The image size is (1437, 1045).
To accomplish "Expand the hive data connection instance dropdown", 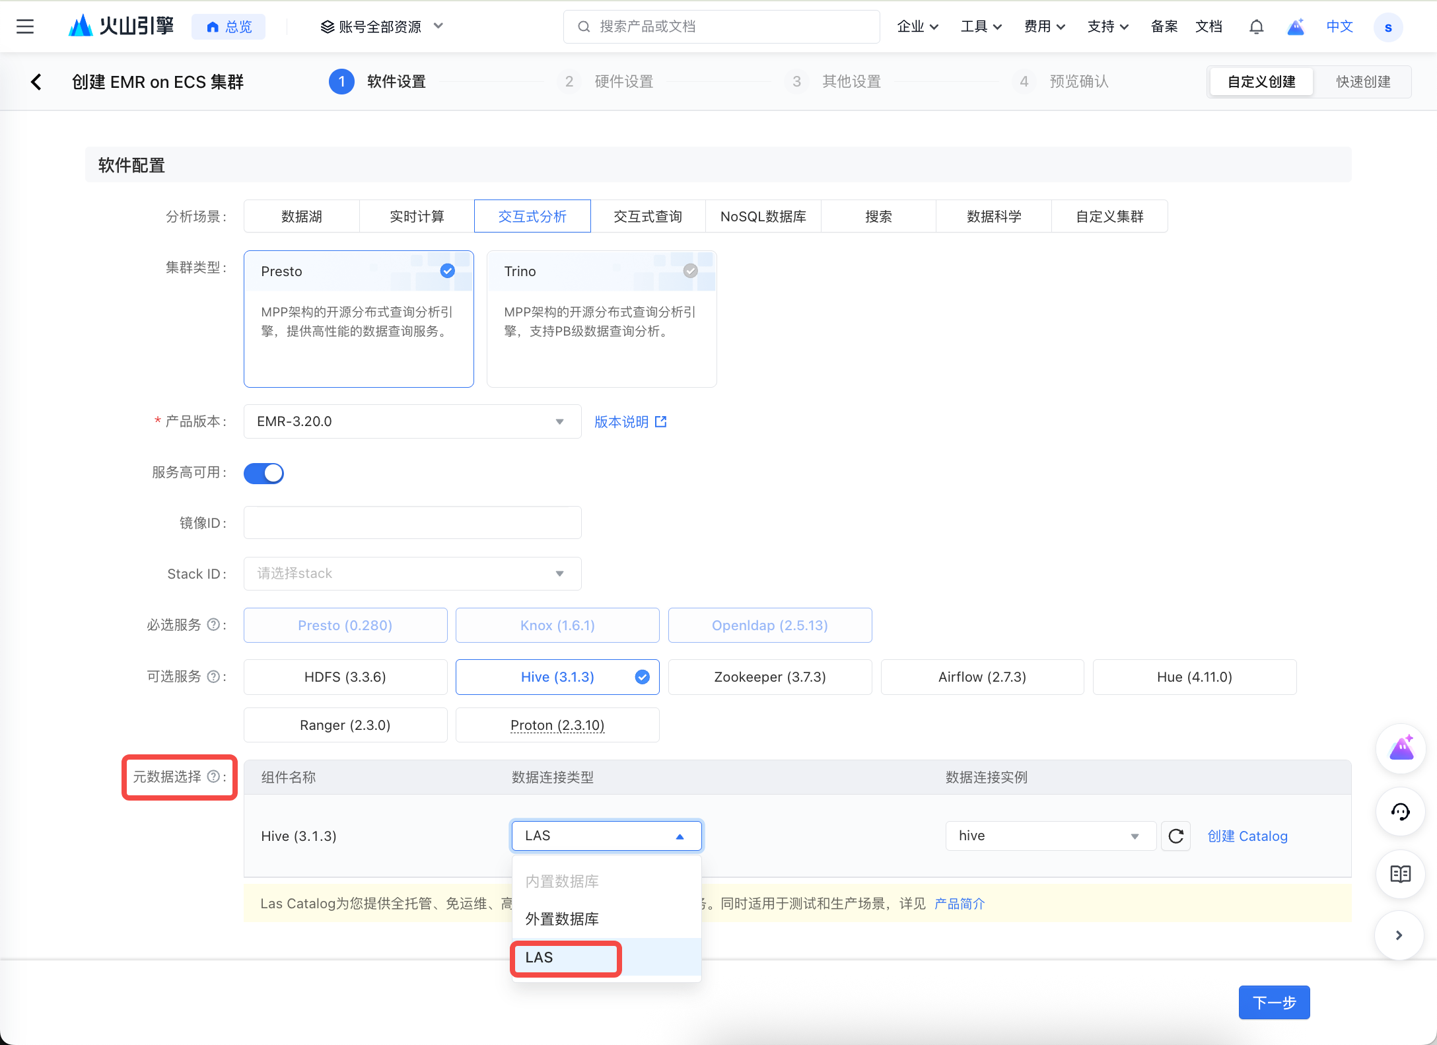I will pyautogui.click(x=1050, y=836).
